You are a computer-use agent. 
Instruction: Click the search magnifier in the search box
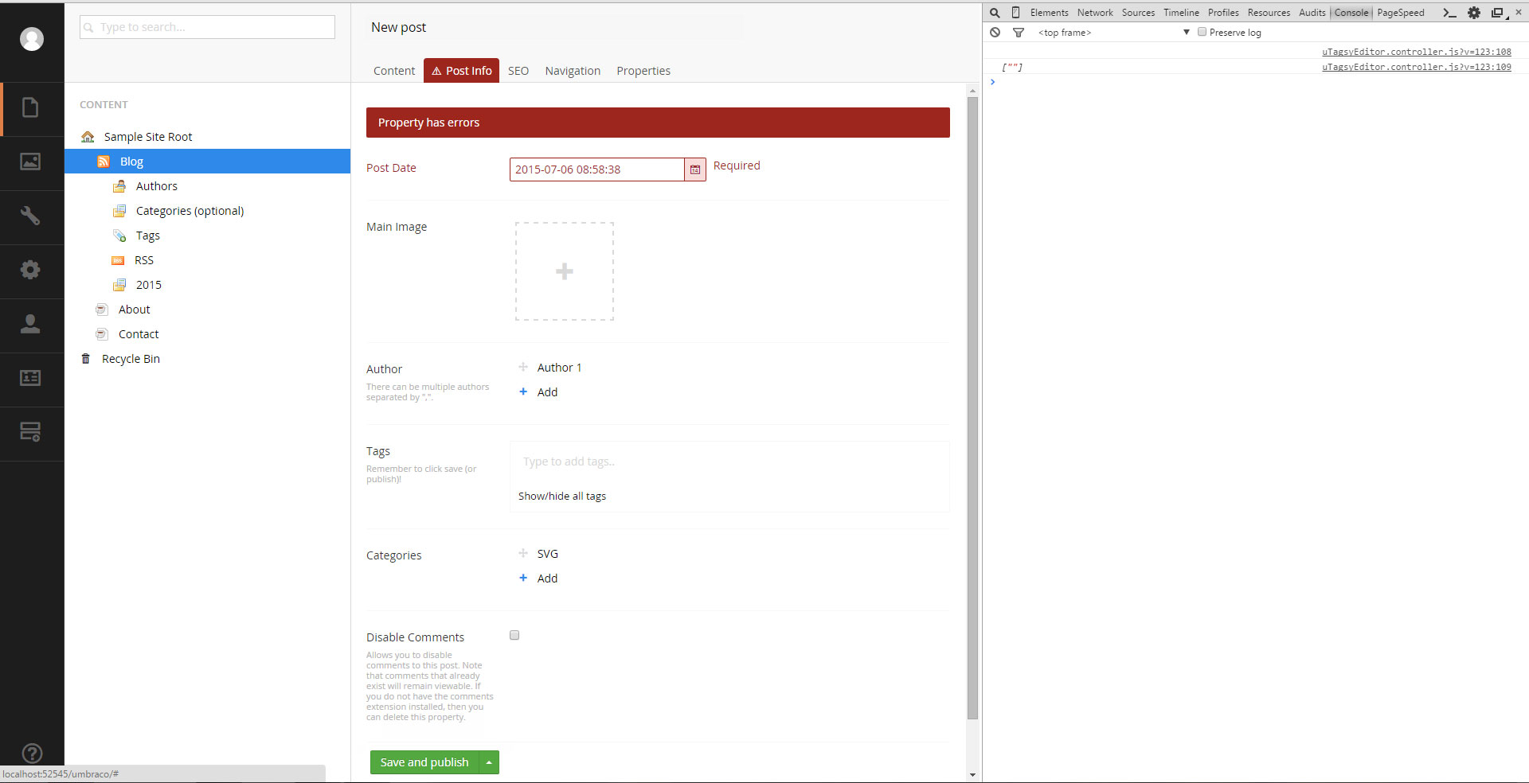point(88,27)
